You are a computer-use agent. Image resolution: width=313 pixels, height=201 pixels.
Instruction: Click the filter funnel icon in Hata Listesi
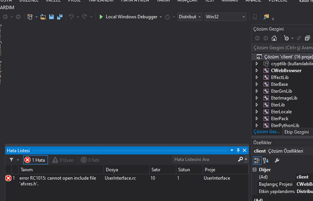pyautogui.click(x=11, y=160)
